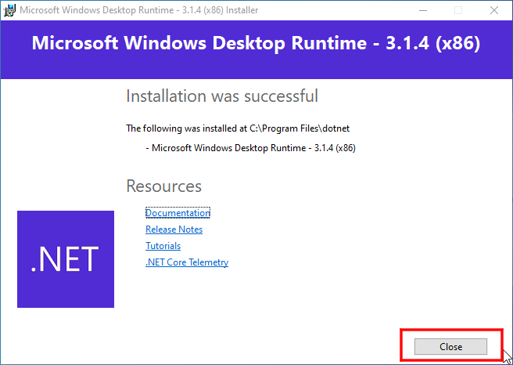Click the resize grip in the window corner
513x365 pixels.
[508, 360]
